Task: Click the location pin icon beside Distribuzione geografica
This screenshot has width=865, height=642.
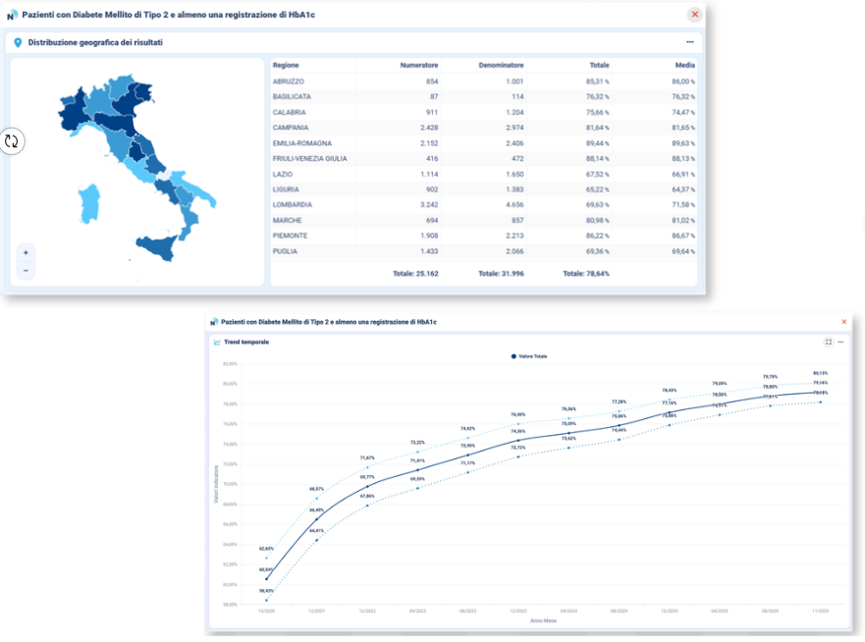Action: click(x=19, y=43)
